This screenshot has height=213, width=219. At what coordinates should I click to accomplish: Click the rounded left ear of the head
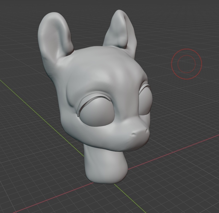tap(55, 38)
